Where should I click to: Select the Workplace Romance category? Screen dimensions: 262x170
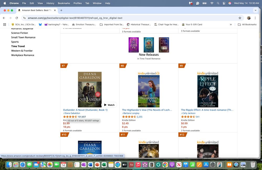click(x=23, y=55)
